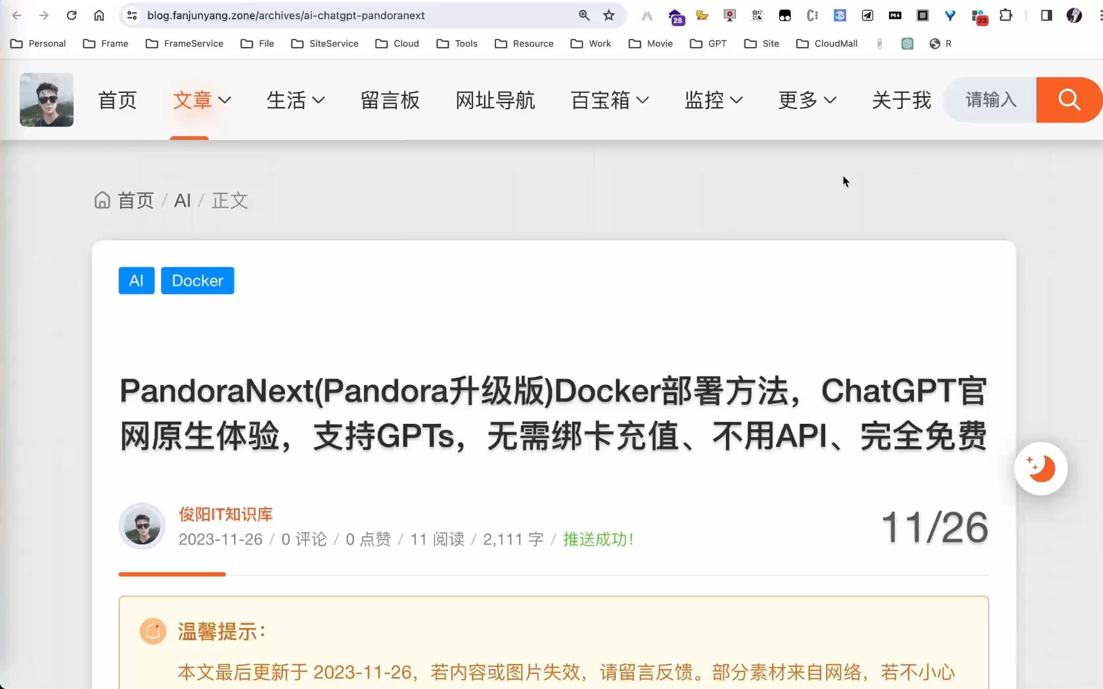Open the FrameService bookmarks folder

[184, 44]
